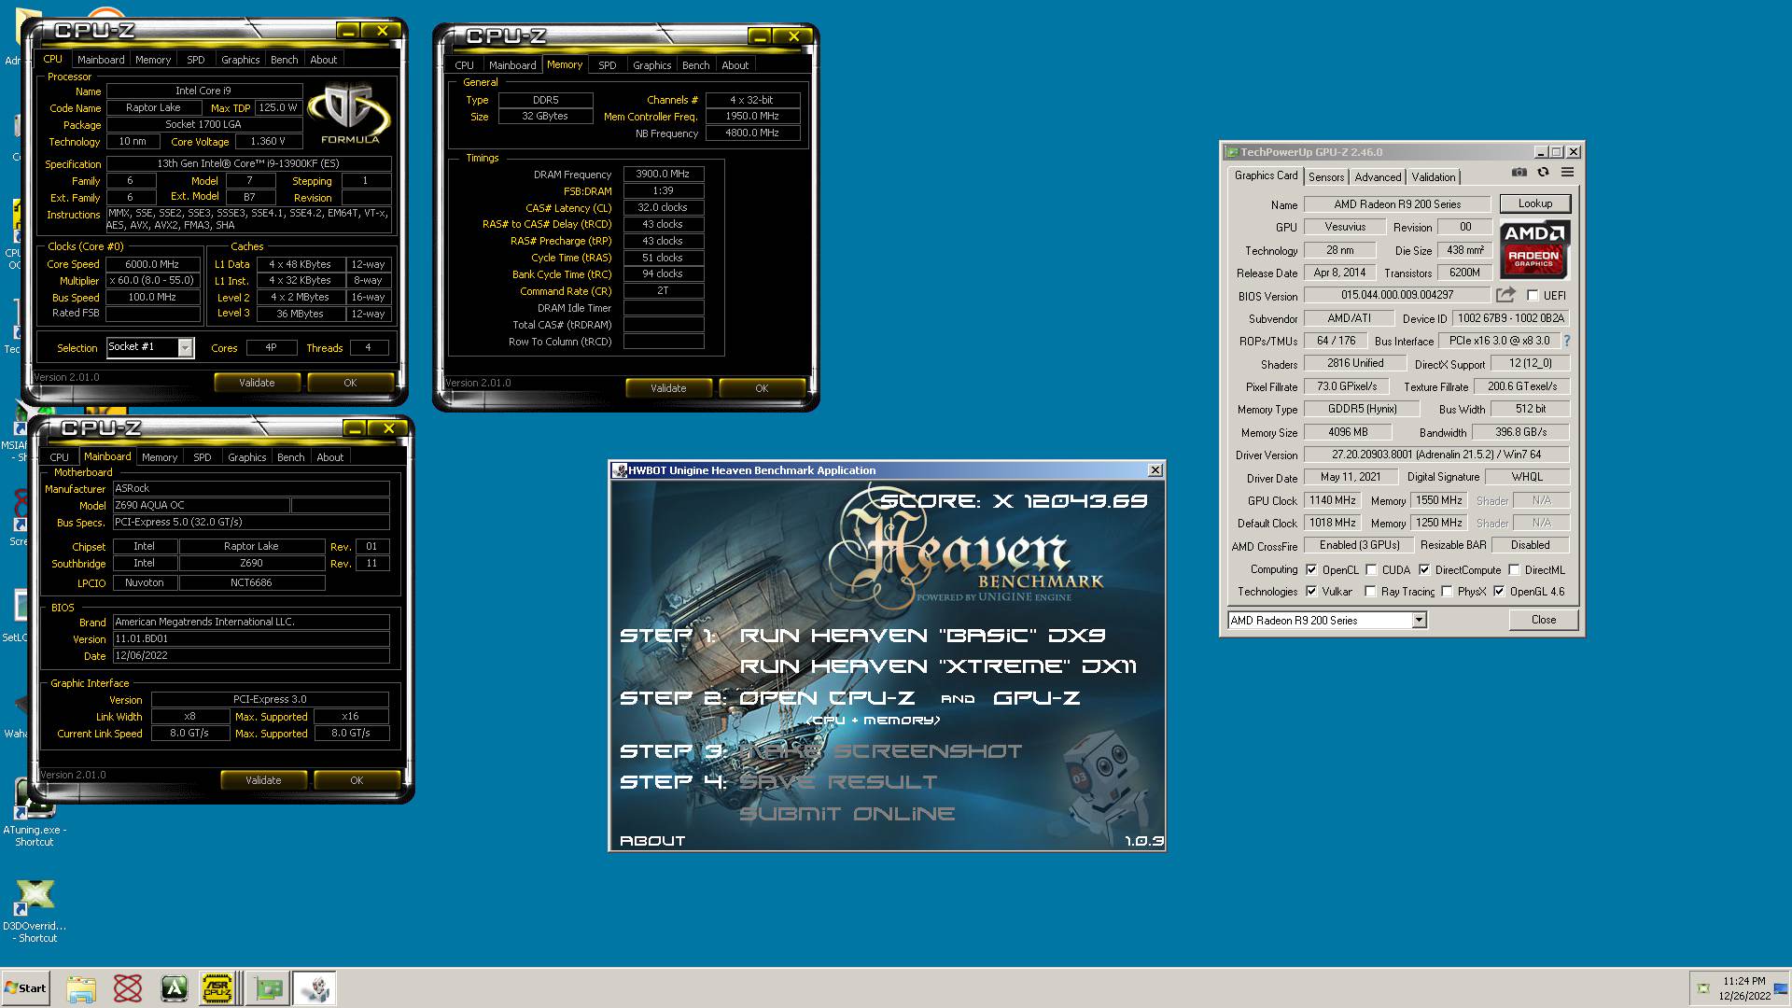Click the red knot icon in the taskbar
1792x1008 pixels.
[x=128, y=988]
